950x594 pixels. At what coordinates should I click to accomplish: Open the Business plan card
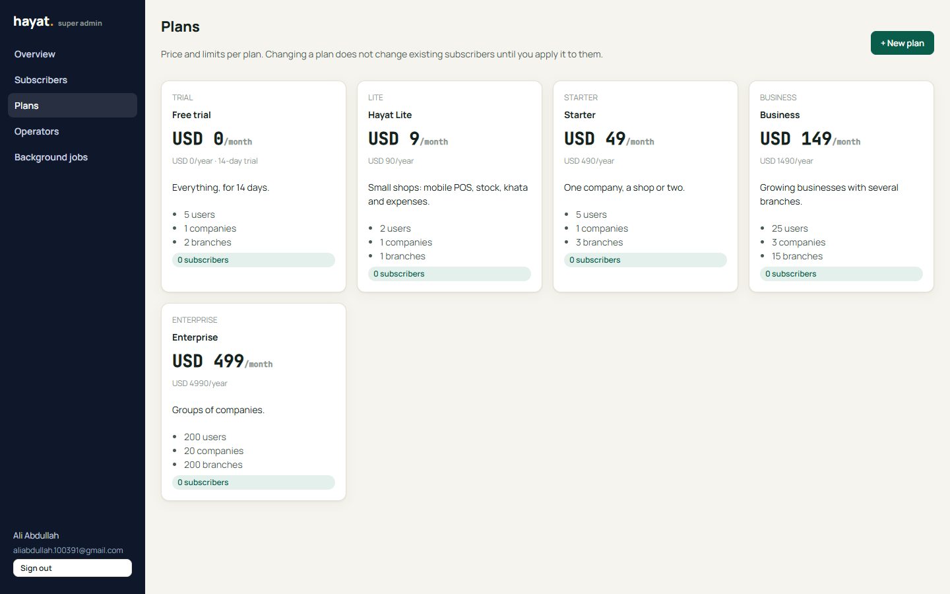841,186
